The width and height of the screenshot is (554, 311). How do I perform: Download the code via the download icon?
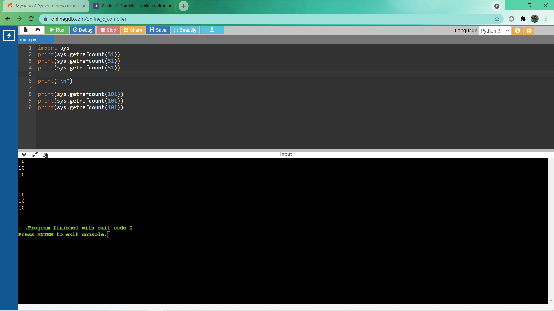coord(212,30)
